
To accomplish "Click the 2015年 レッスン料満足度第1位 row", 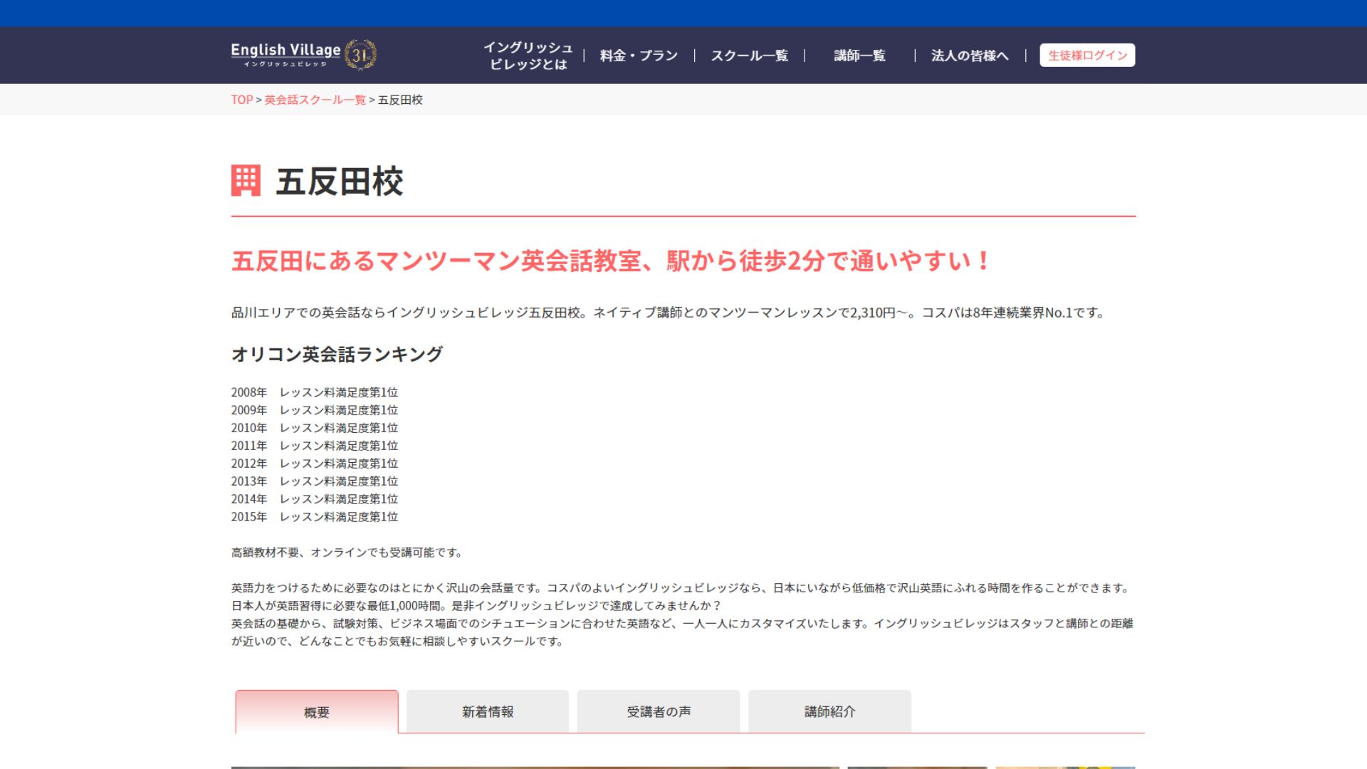I will click(315, 517).
